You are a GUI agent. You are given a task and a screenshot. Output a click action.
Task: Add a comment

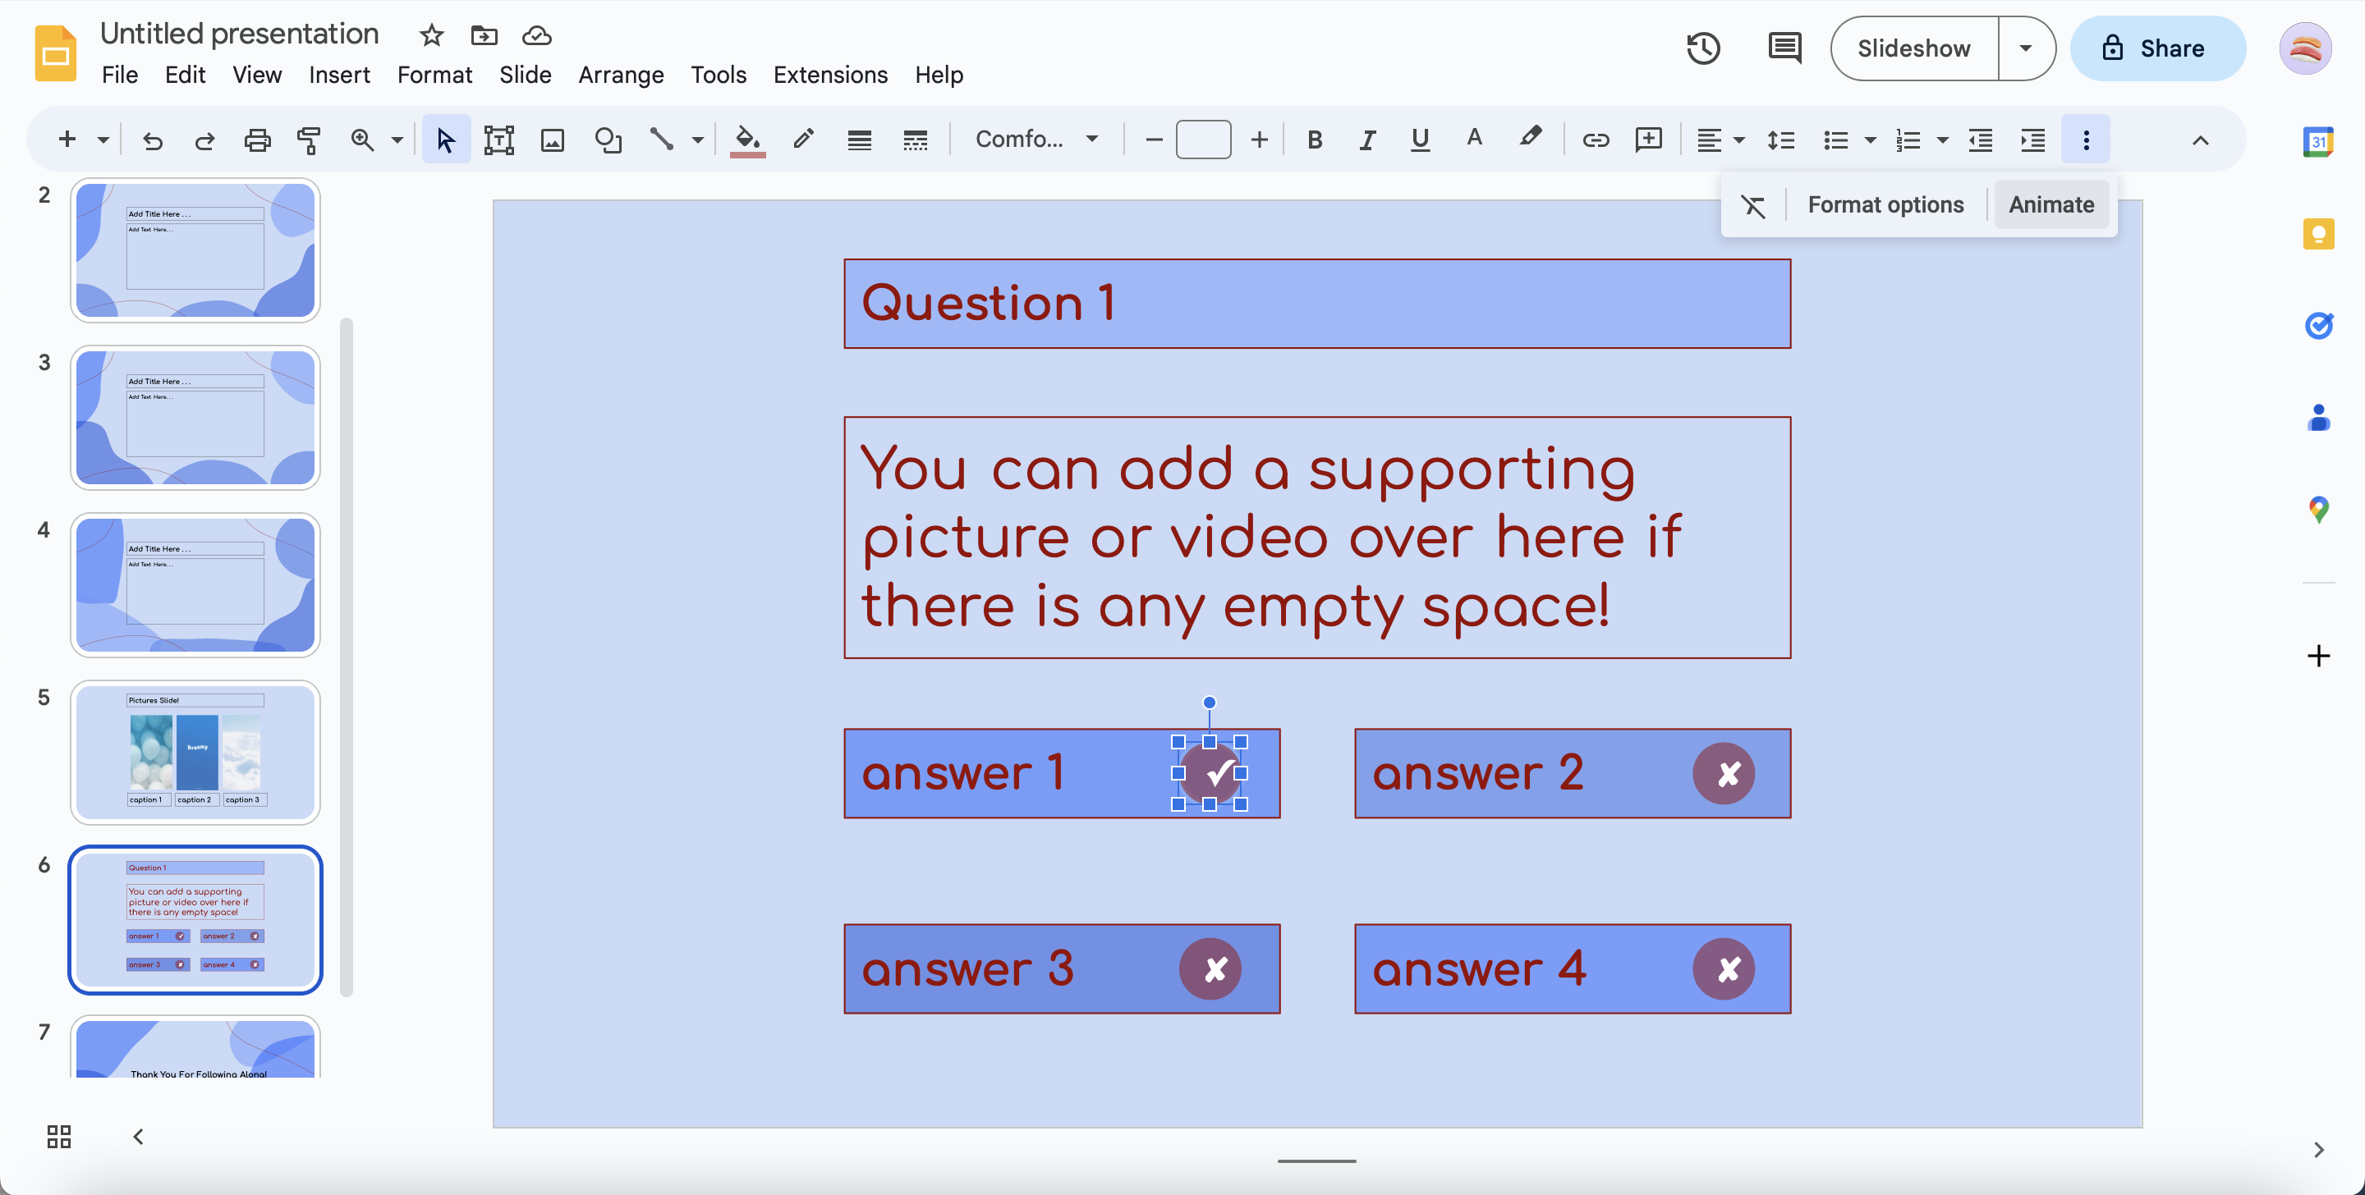[1648, 140]
